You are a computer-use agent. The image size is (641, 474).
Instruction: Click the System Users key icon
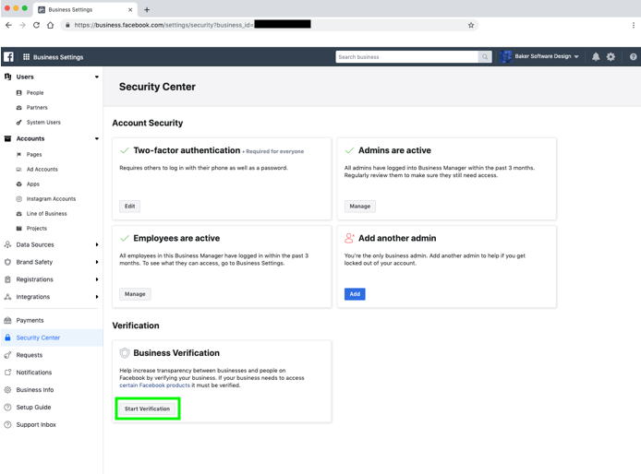click(18, 122)
